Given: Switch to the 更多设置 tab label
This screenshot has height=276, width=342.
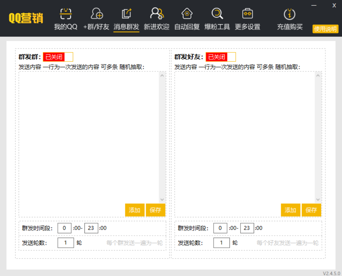Looking at the screenshot, I should coord(247,27).
